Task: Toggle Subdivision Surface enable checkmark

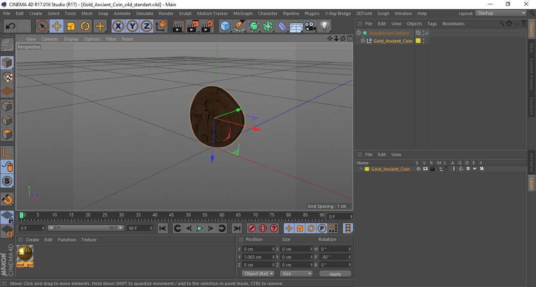Action: coord(427,33)
